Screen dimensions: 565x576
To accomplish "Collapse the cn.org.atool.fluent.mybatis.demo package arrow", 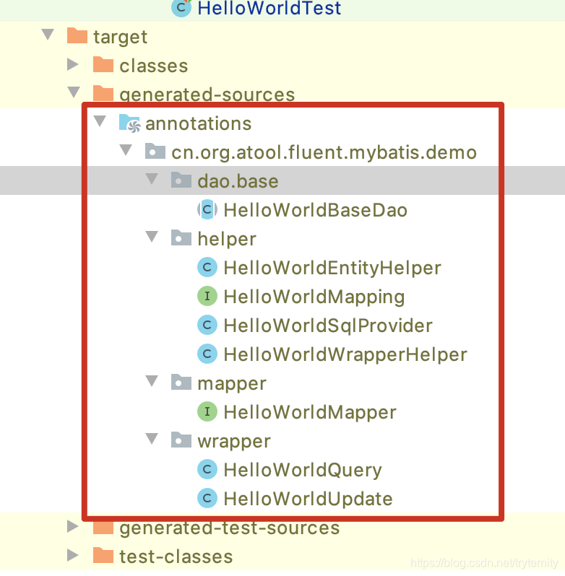I will click(x=126, y=150).
